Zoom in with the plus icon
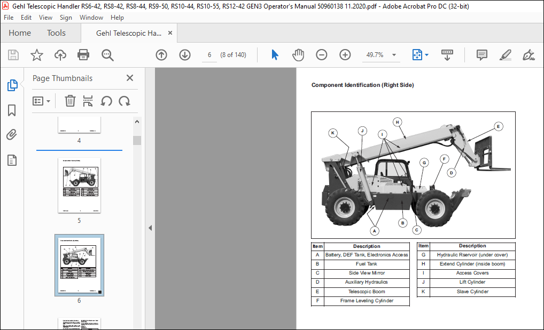Screen dimensions: 544x330 (x=345, y=55)
